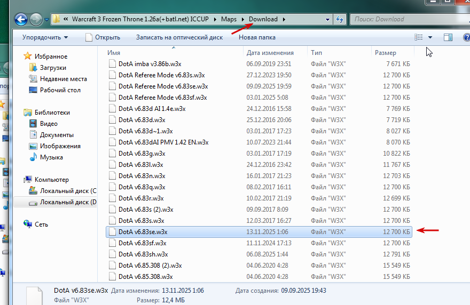Select file DotA v6.85.308 (2).w3x

[x=150, y=265]
